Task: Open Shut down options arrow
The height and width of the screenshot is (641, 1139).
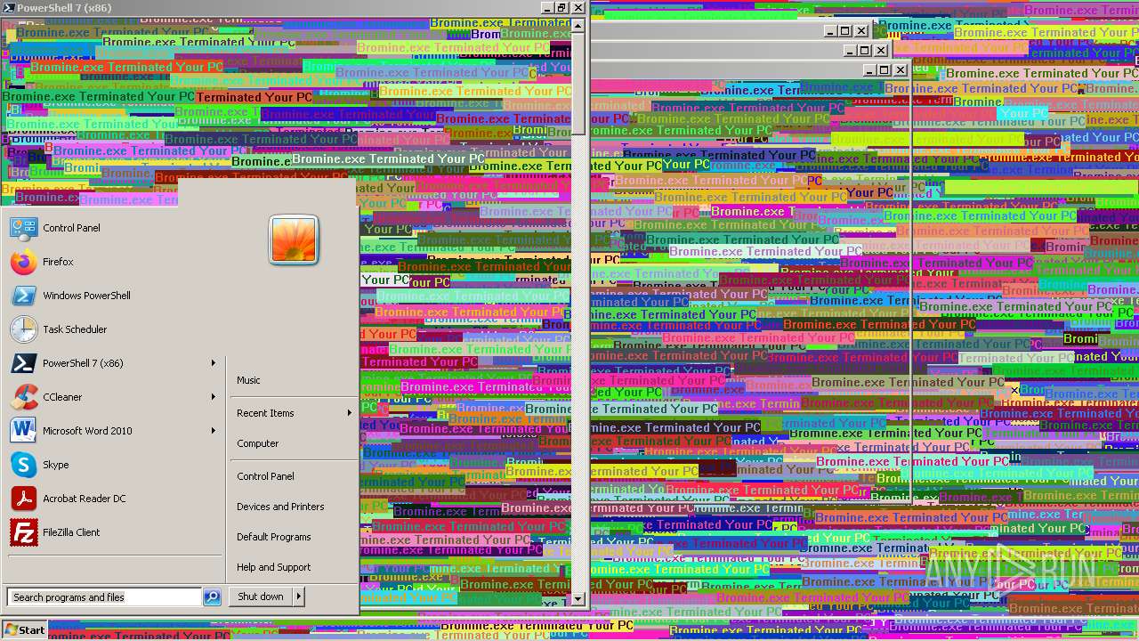Action: [x=299, y=596]
